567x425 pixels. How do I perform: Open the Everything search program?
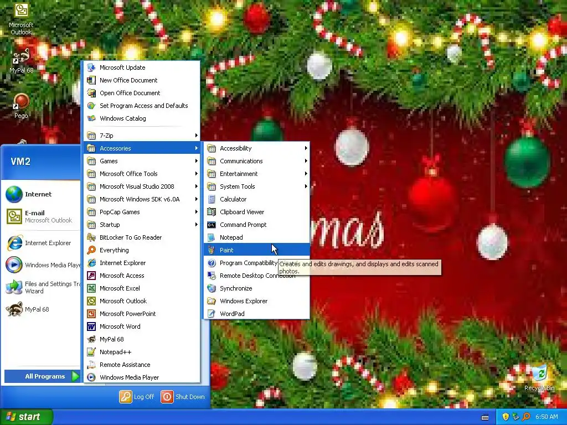pyautogui.click(x=142, y=250)
